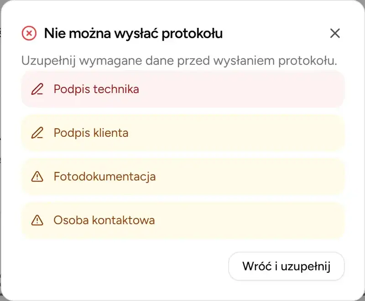Click the warning triangle beside Osoba kontaktowa
The image size is (365, 301).
(x=38, y=221)
